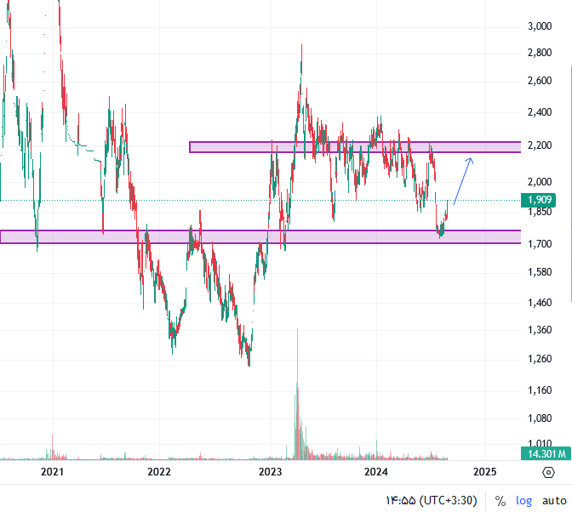
Task: Click the 1,260 price axis label
Action: click(540, 359)
